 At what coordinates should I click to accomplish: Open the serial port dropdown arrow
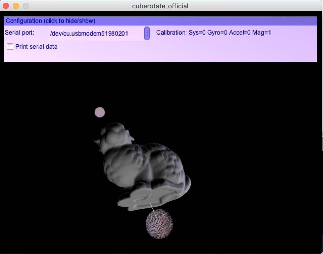pyautogui.click(x=147, y=33)
